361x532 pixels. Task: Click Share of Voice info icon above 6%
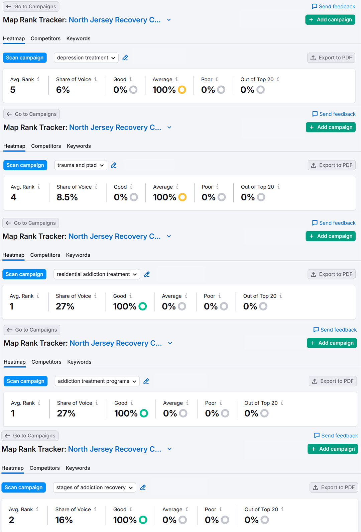click(96, 79)
